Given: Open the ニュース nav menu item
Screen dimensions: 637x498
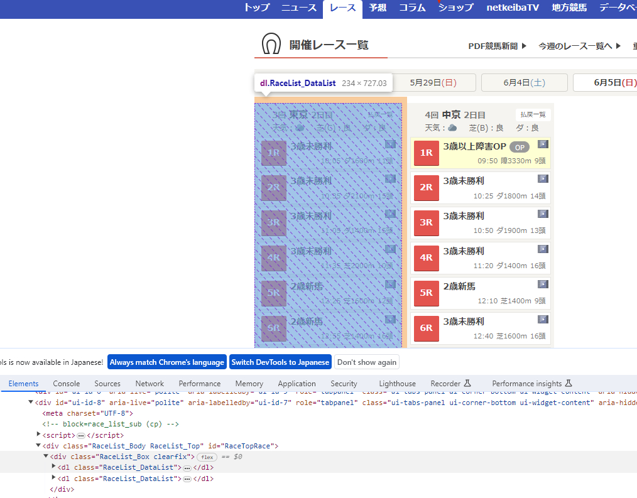Looking at the screenshot, I should point(299,8).
